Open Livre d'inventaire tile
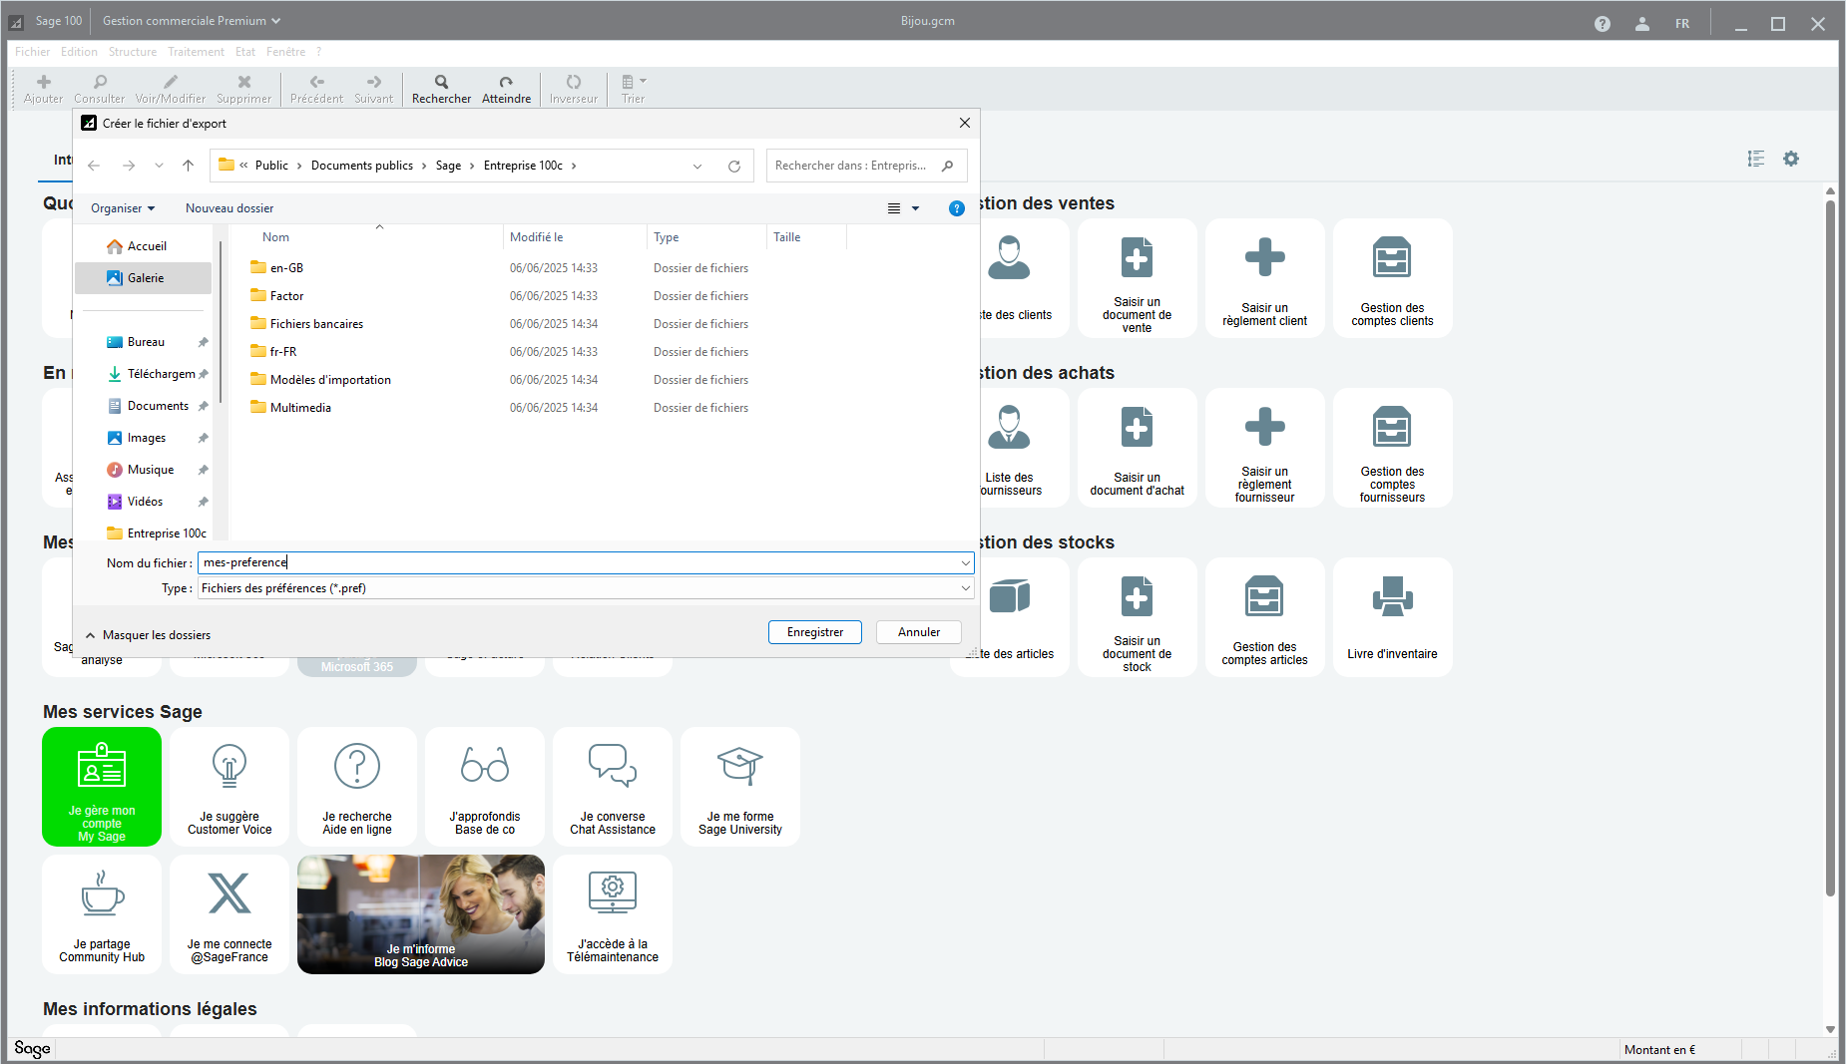Image resolution: width=1846 pixels, height=1064 pixels. coord(1393,617)
